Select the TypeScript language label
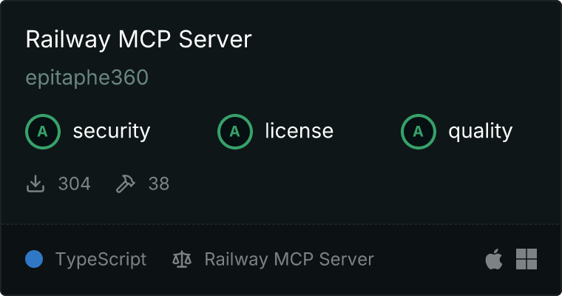This screenshot has width=562, height=296. coord(101,260)
